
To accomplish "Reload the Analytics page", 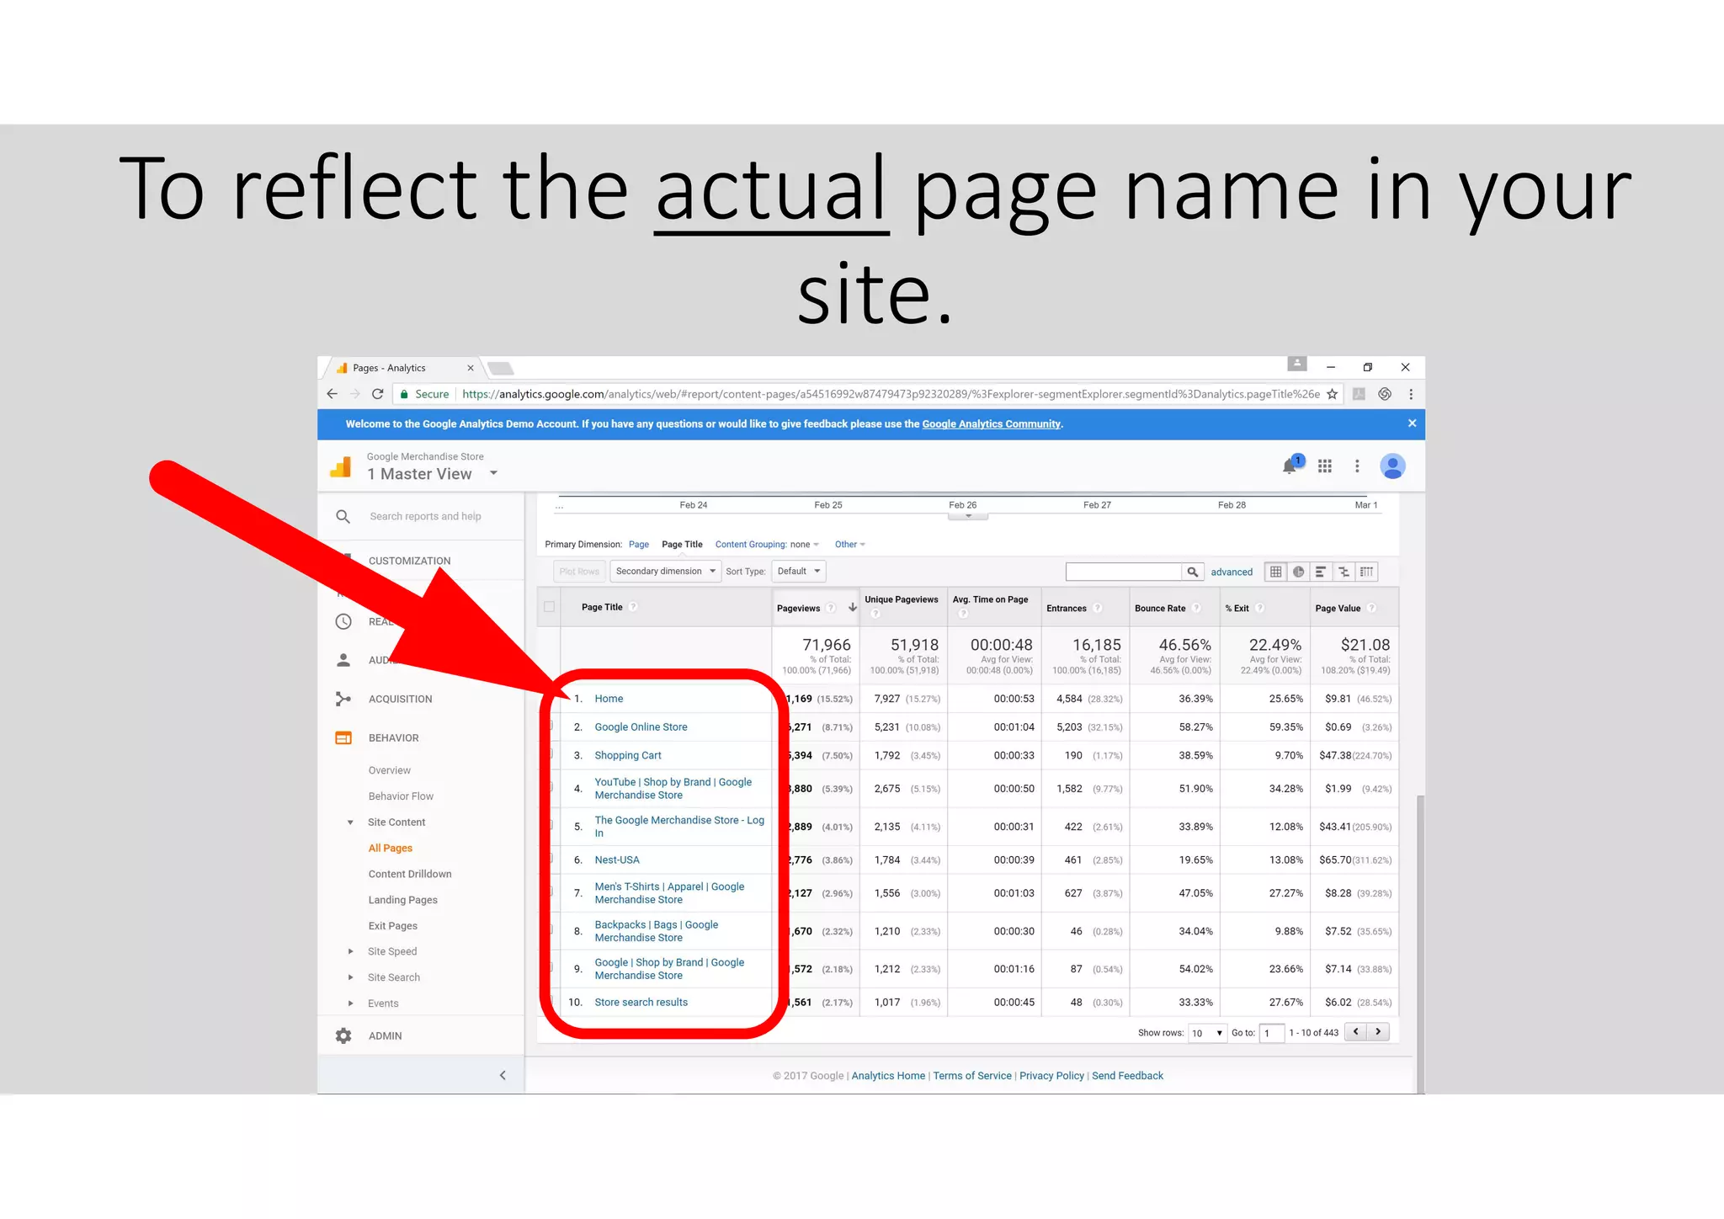I will [378, 394].
